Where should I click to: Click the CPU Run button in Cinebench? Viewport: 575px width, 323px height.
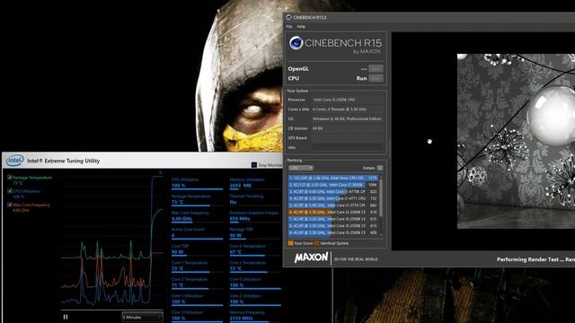(376, 78)
